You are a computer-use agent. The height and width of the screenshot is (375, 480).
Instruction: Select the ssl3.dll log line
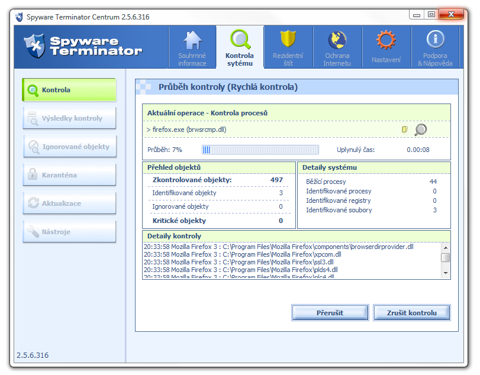tap(239, 262)
